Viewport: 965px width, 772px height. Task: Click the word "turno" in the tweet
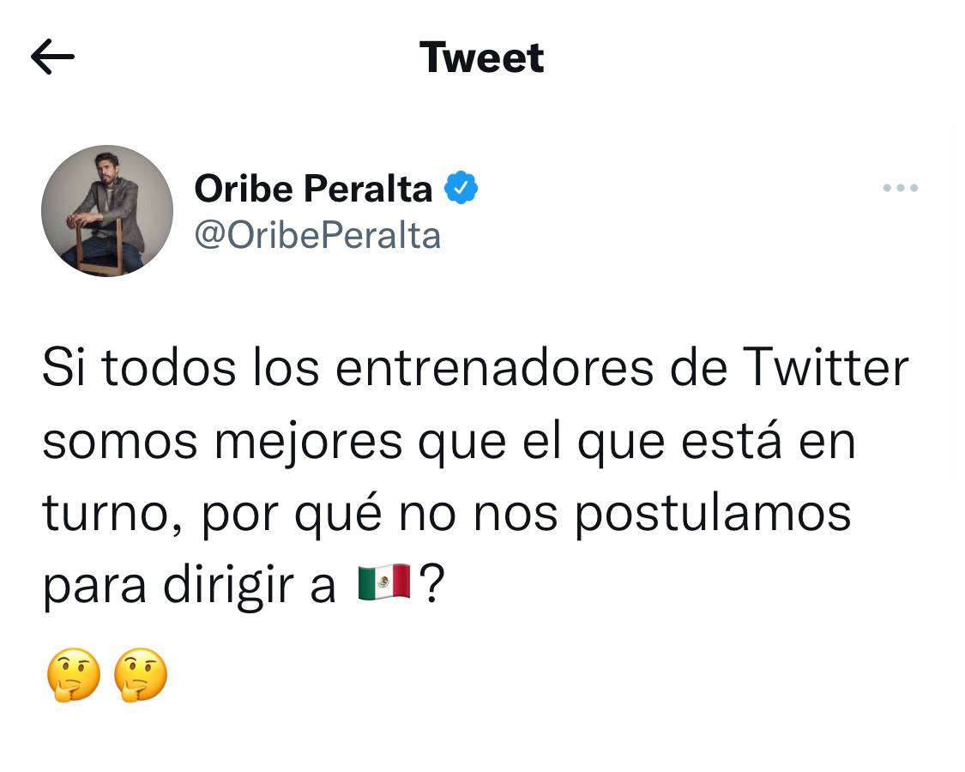pos(107,515)
